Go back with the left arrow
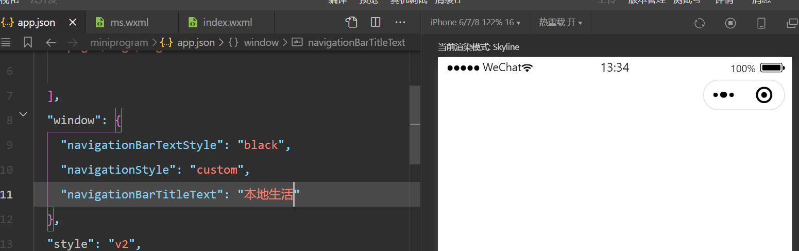This screenshot has width=799, height=251. coord(50,42)
